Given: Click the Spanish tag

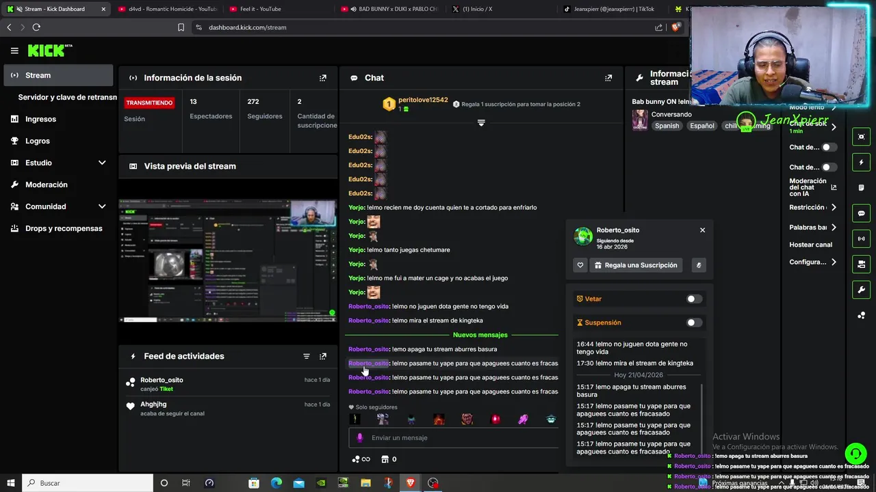Looking at the screenshot, I should 667,126.
